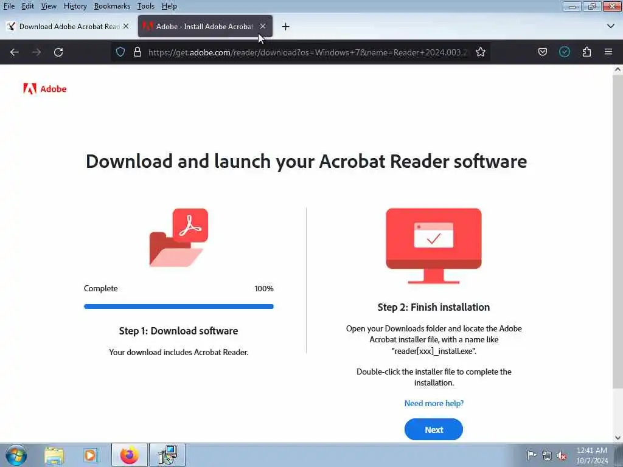Launch Windows Media Player from the taskbar

[x=91, y=455]
